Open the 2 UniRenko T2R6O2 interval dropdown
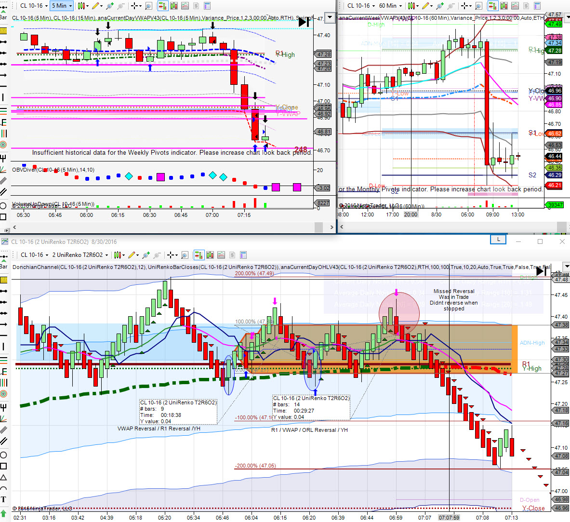 click(80, 255)
